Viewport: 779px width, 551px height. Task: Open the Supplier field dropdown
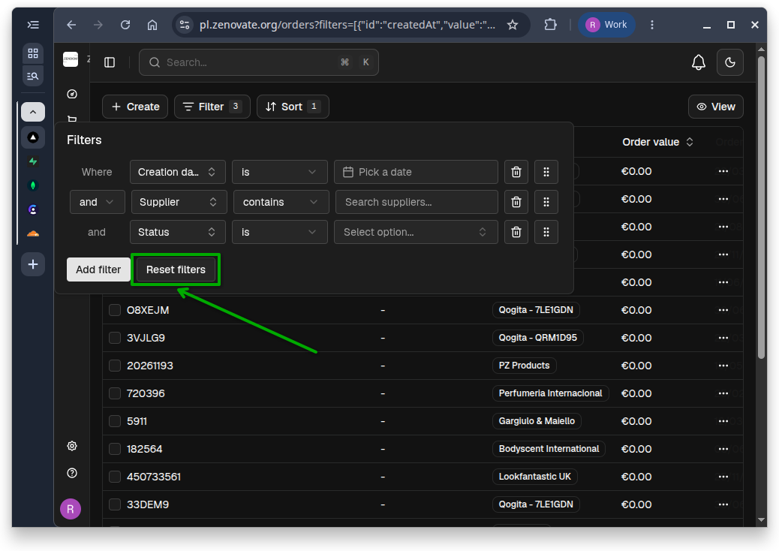click(x=179, y=202)
